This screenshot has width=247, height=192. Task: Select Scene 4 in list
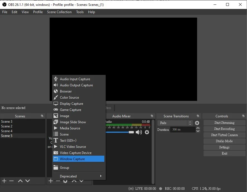[x=23, y=131]
